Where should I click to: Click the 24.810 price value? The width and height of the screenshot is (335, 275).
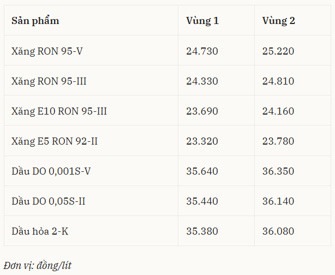coord(278,81)
